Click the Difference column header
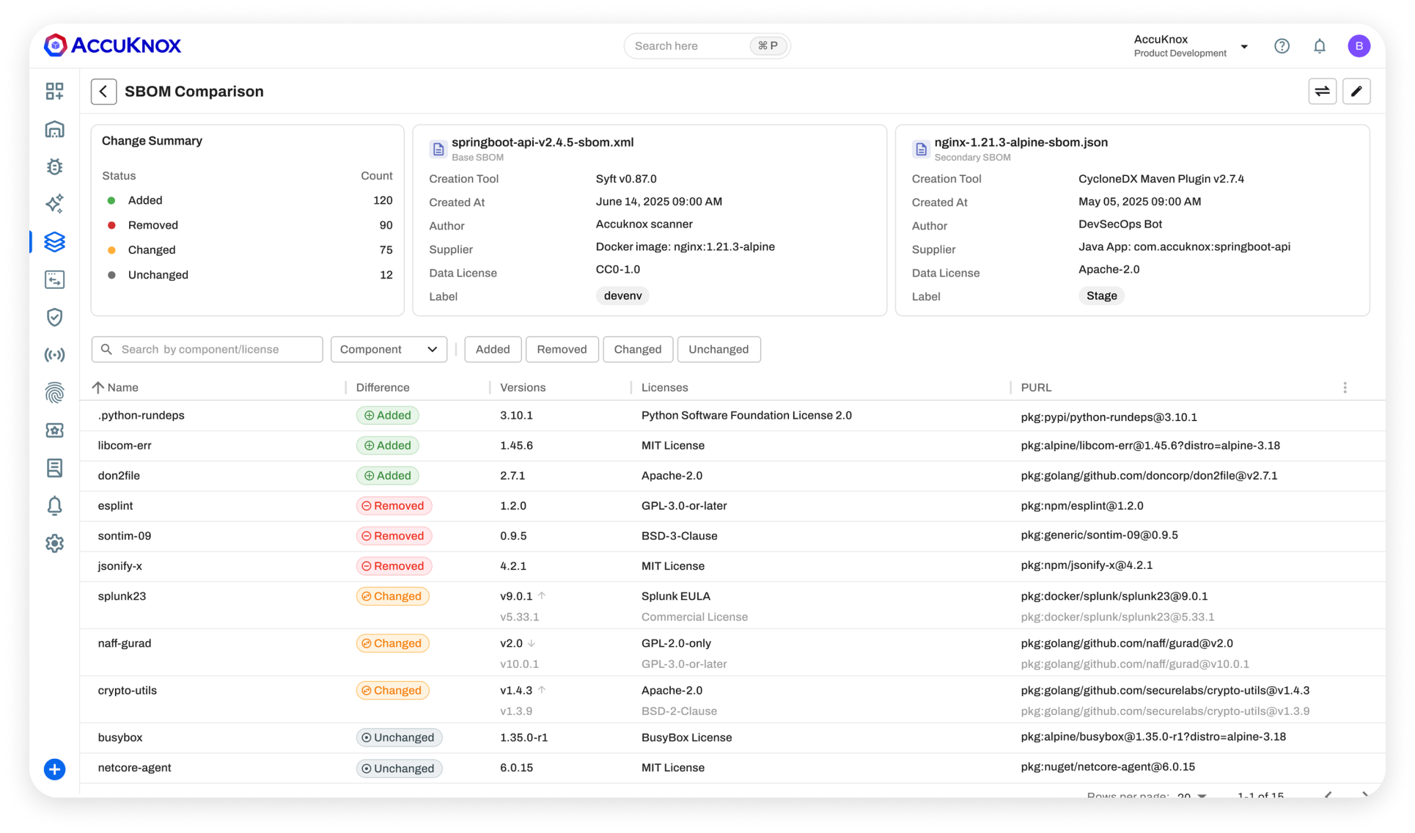This screenshot has height=833, width=1415. pyautogui.click(x=383, y=387)
